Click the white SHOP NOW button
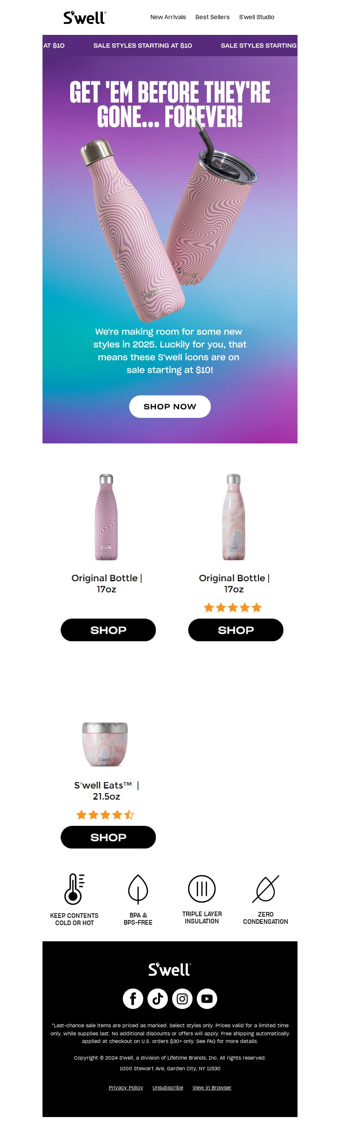340x1123 pixels. [x=170, y=406]
